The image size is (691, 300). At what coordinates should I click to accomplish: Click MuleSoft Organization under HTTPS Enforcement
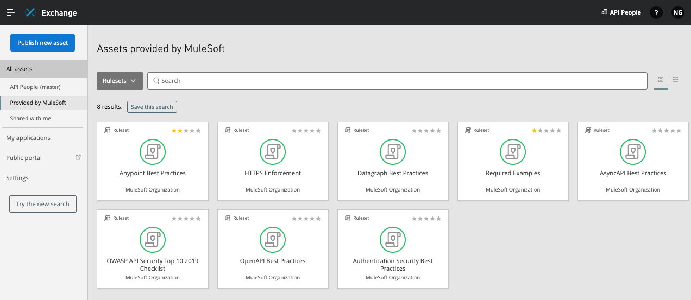pyautogui.click(x=273, y=190)
